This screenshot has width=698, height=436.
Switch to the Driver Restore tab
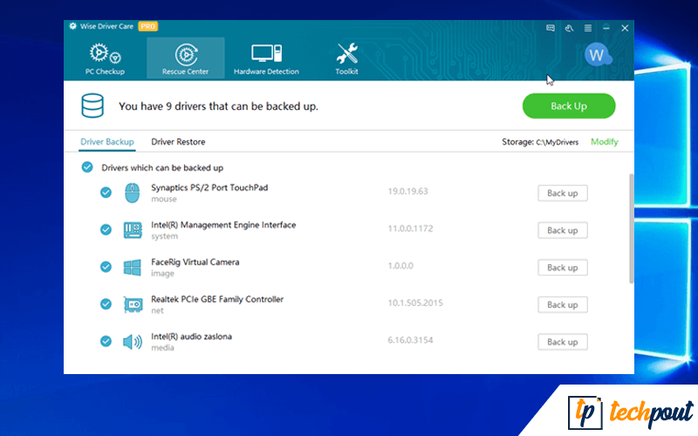pos(178,141)
